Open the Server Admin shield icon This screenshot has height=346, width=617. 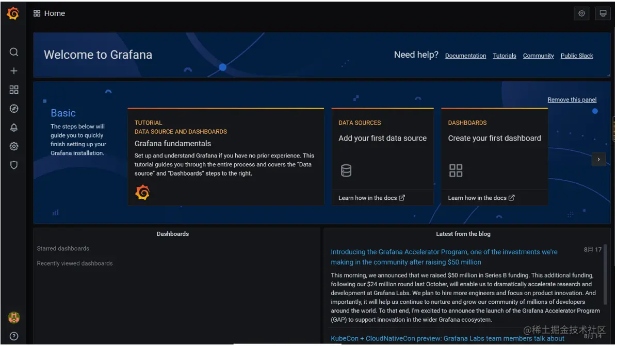14,165
